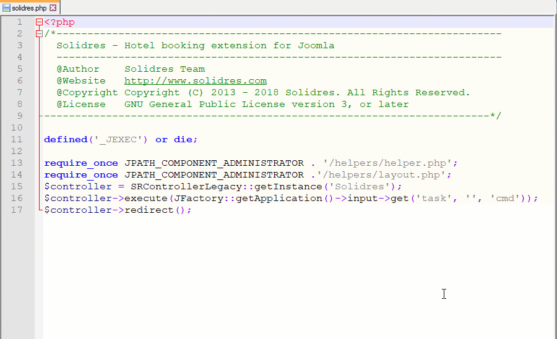557x339 pixels.
Task: Click '@Website' on line 6
Action: pos(81,80)
